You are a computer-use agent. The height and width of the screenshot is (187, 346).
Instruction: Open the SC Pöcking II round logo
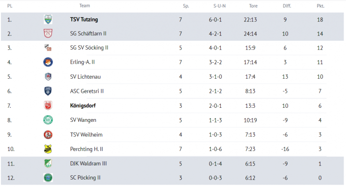[48, 178]
